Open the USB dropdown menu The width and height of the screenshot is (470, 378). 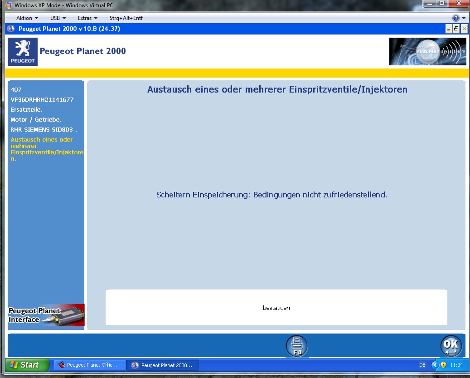(58, 18)
